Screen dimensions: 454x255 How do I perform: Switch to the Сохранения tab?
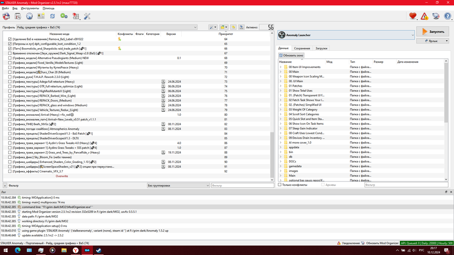click(x=302, y=48)
